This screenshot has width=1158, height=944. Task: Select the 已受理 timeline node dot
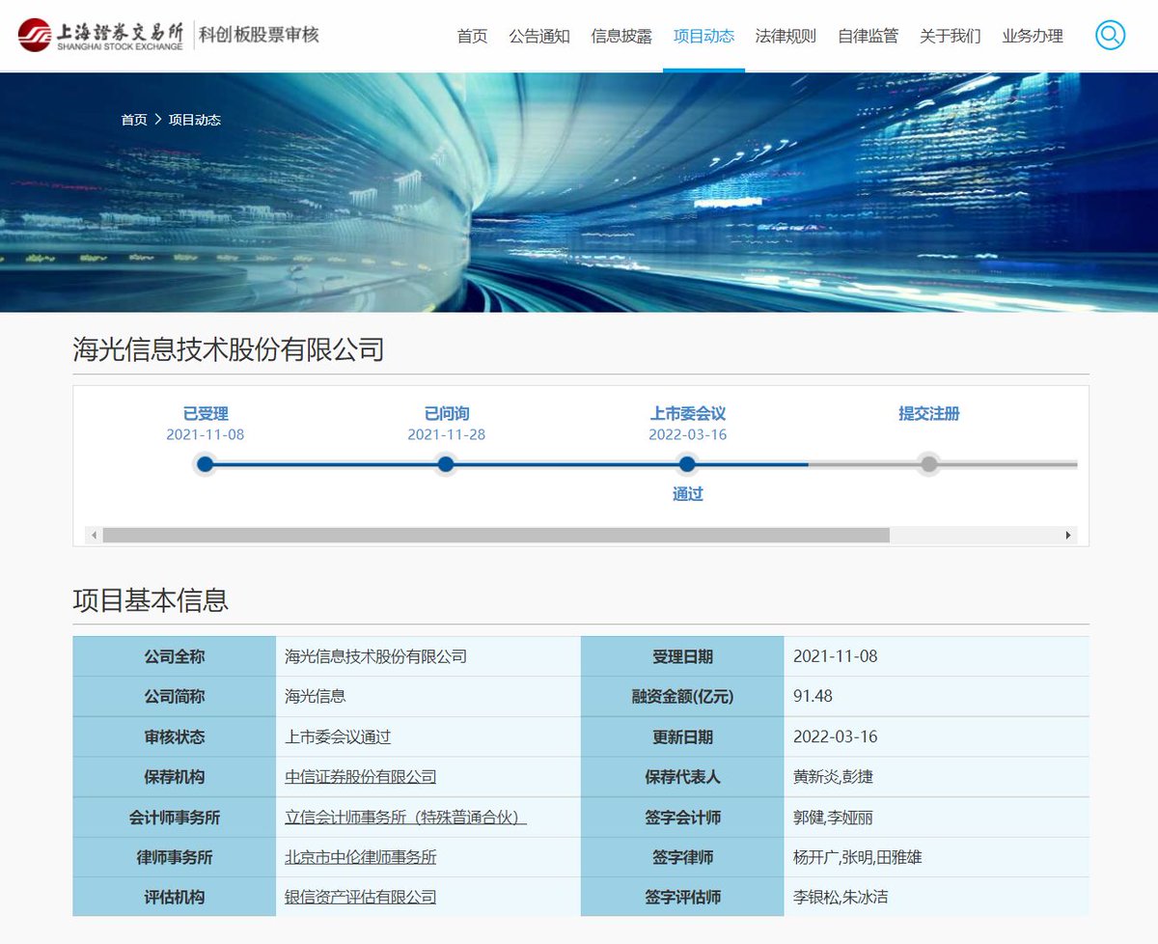(x=205, y=464)
